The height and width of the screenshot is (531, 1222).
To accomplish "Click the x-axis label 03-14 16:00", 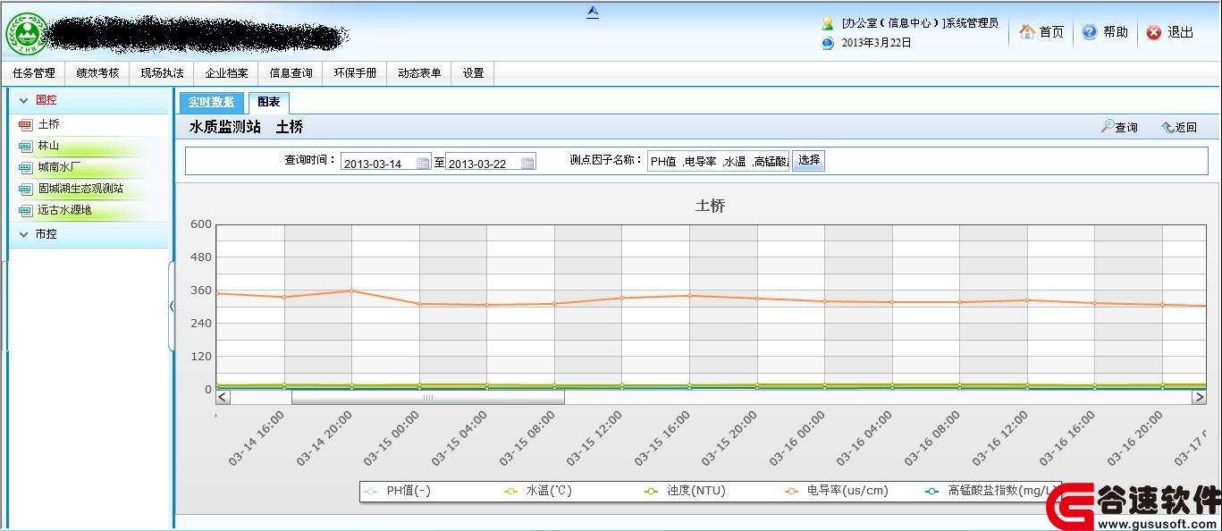I will pyautogui.click(x=256, y=438).
